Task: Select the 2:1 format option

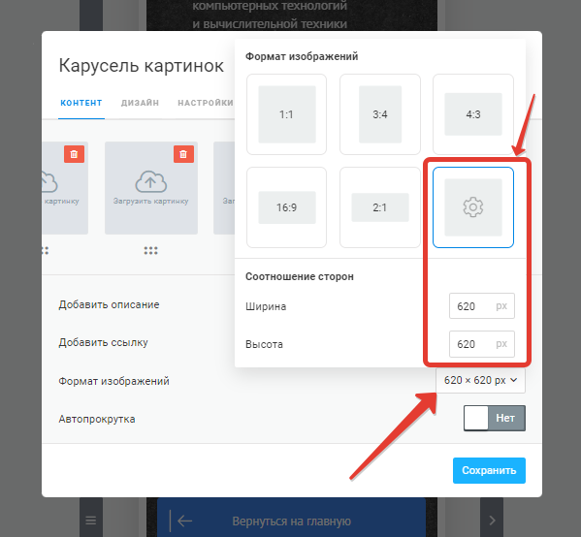Action: [x=380, y=207]
